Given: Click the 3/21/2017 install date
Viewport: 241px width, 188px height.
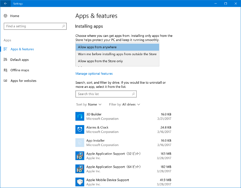Looking at the screenshot, I should coord(164,119).
